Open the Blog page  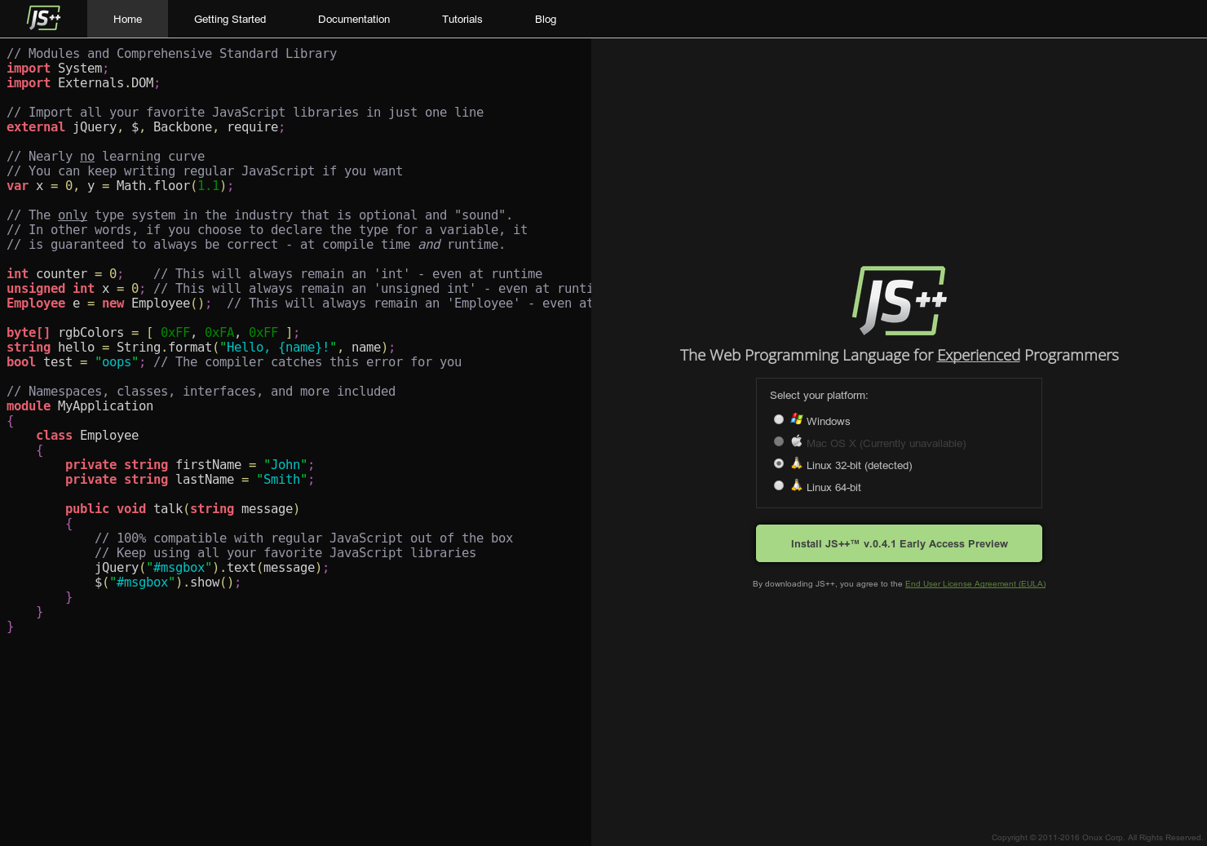click(545, 19)
